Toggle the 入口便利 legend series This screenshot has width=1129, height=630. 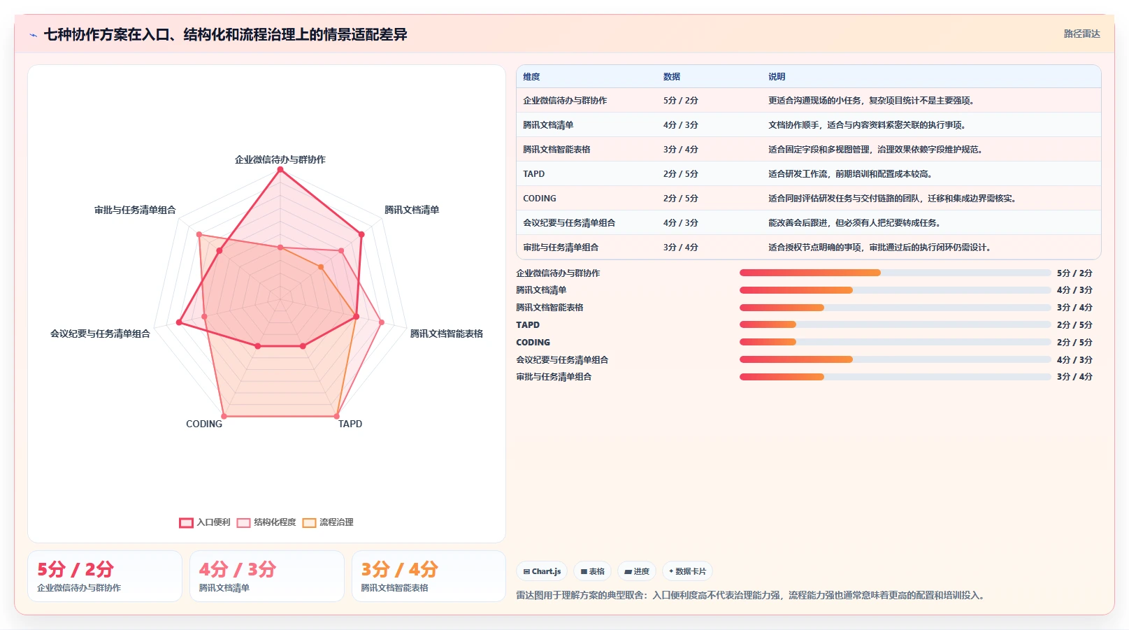pos(205,522)
